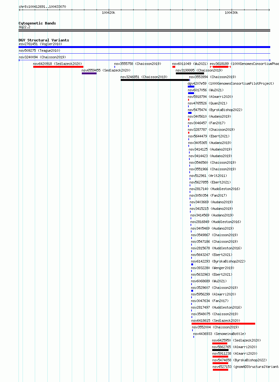Screen dimensions: 279x382
Task: Click the purple bar under nsv6559455
Action: coord(89,73)
